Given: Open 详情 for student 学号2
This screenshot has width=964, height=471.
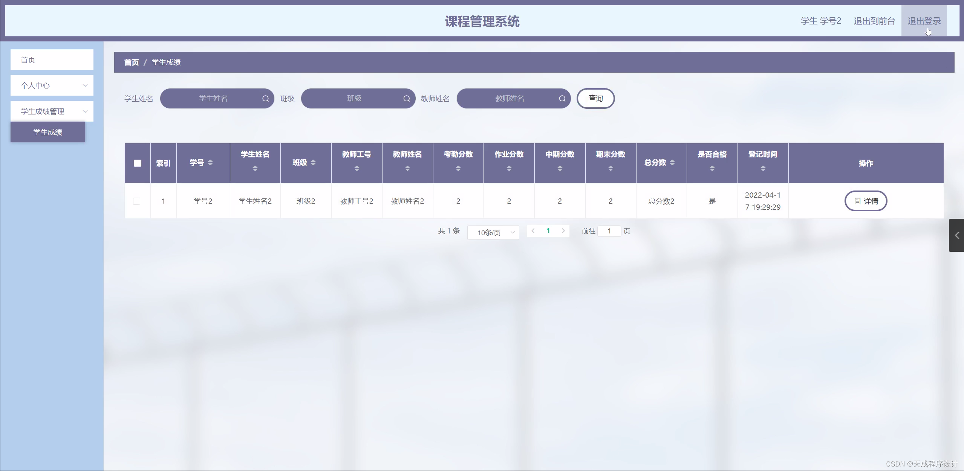Looking at the screenshot, I should pos(866,201).
